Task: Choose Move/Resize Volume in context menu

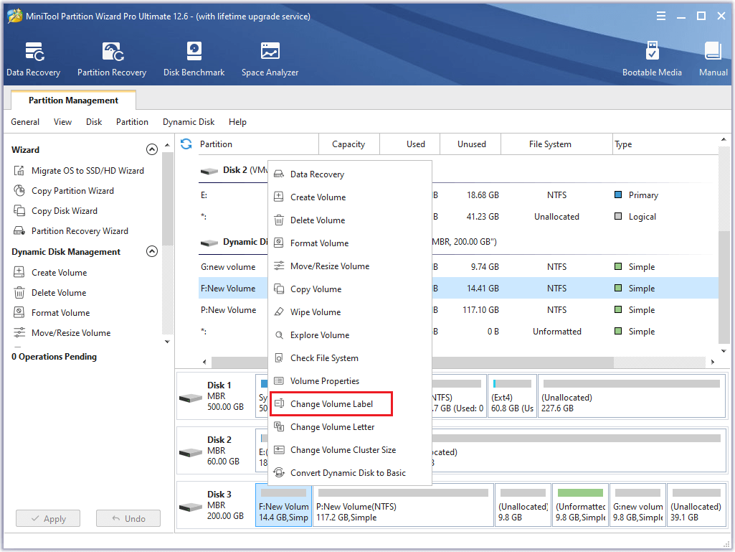Action: (x=350, y=266)
